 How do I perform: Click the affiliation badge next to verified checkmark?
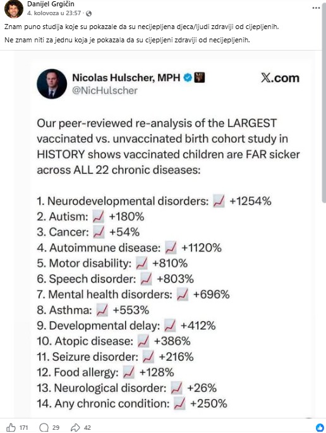pos(200,78)
